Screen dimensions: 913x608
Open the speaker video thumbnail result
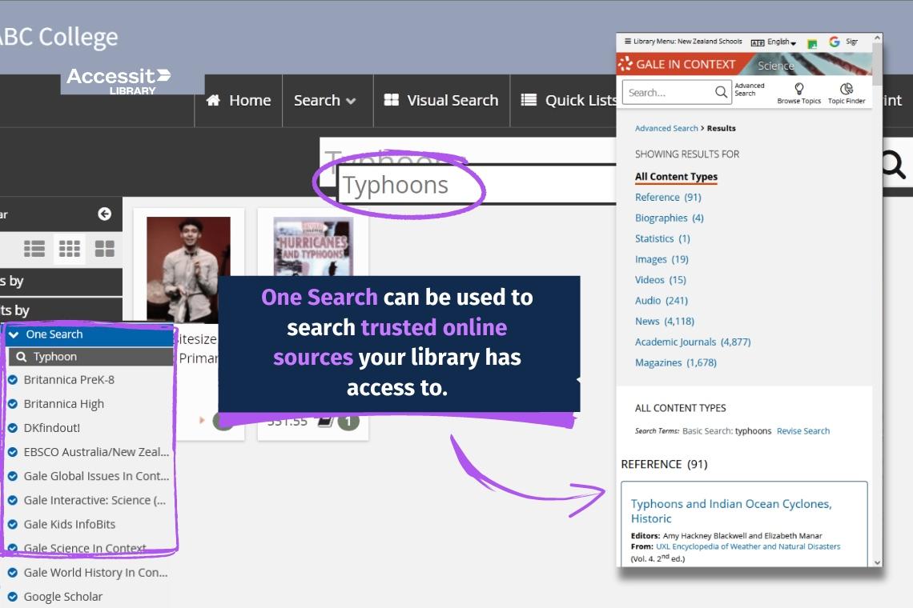click(188, 270)
